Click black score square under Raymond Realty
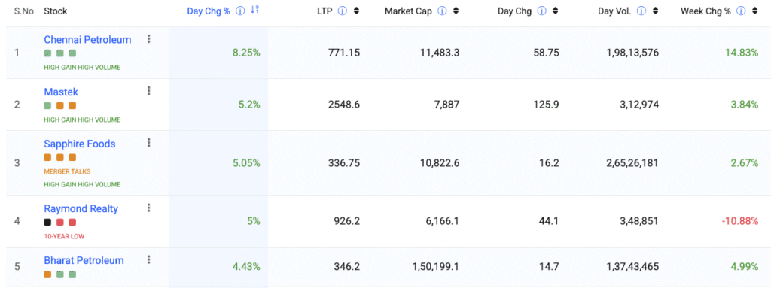 (x=47, y=222)
